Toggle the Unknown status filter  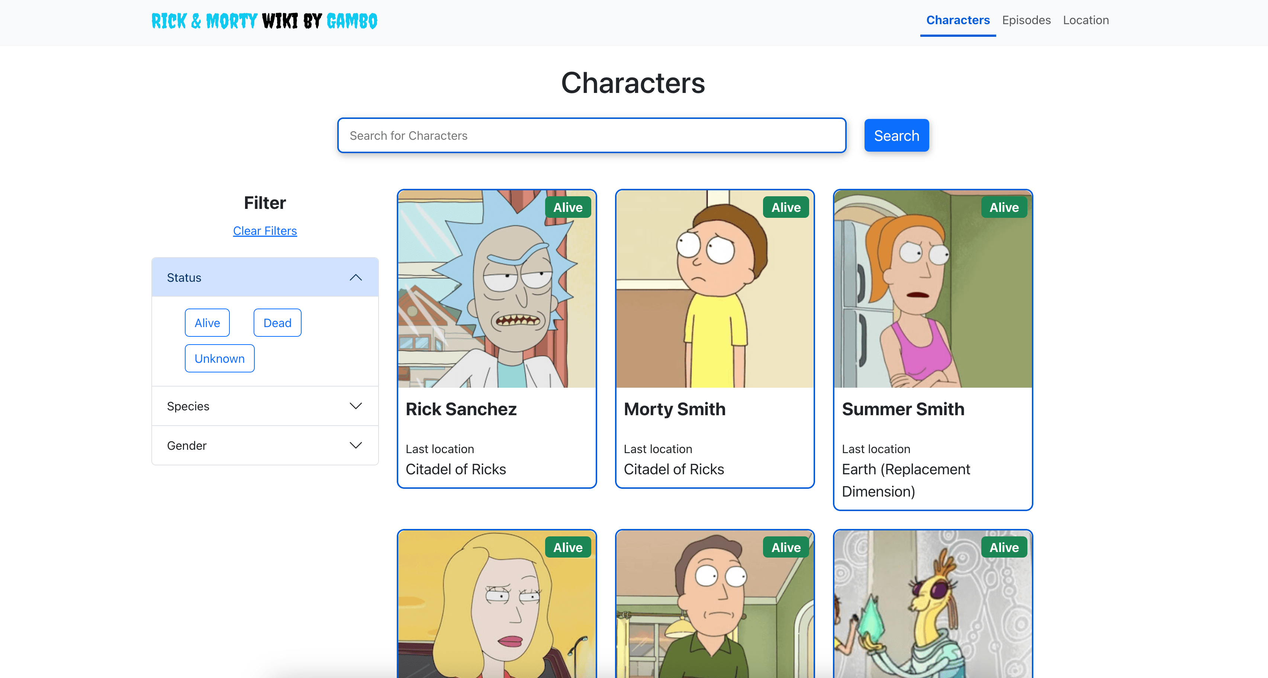(x=219, y=359)
